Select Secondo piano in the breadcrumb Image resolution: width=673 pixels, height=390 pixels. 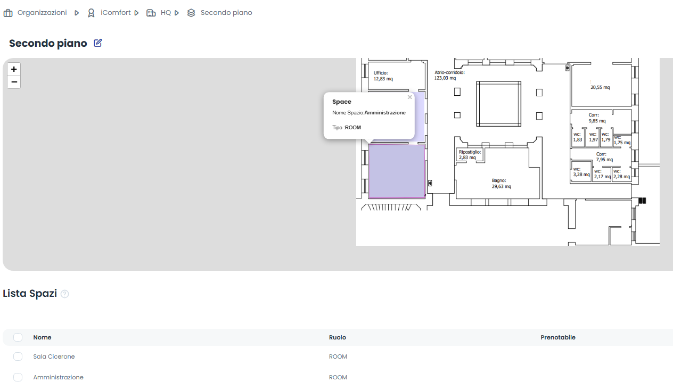tap(226, 12)
